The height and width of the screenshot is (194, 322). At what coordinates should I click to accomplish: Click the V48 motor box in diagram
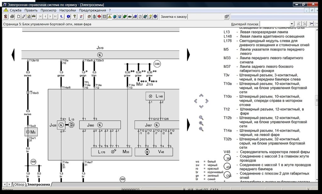click(x=154, y=152)
